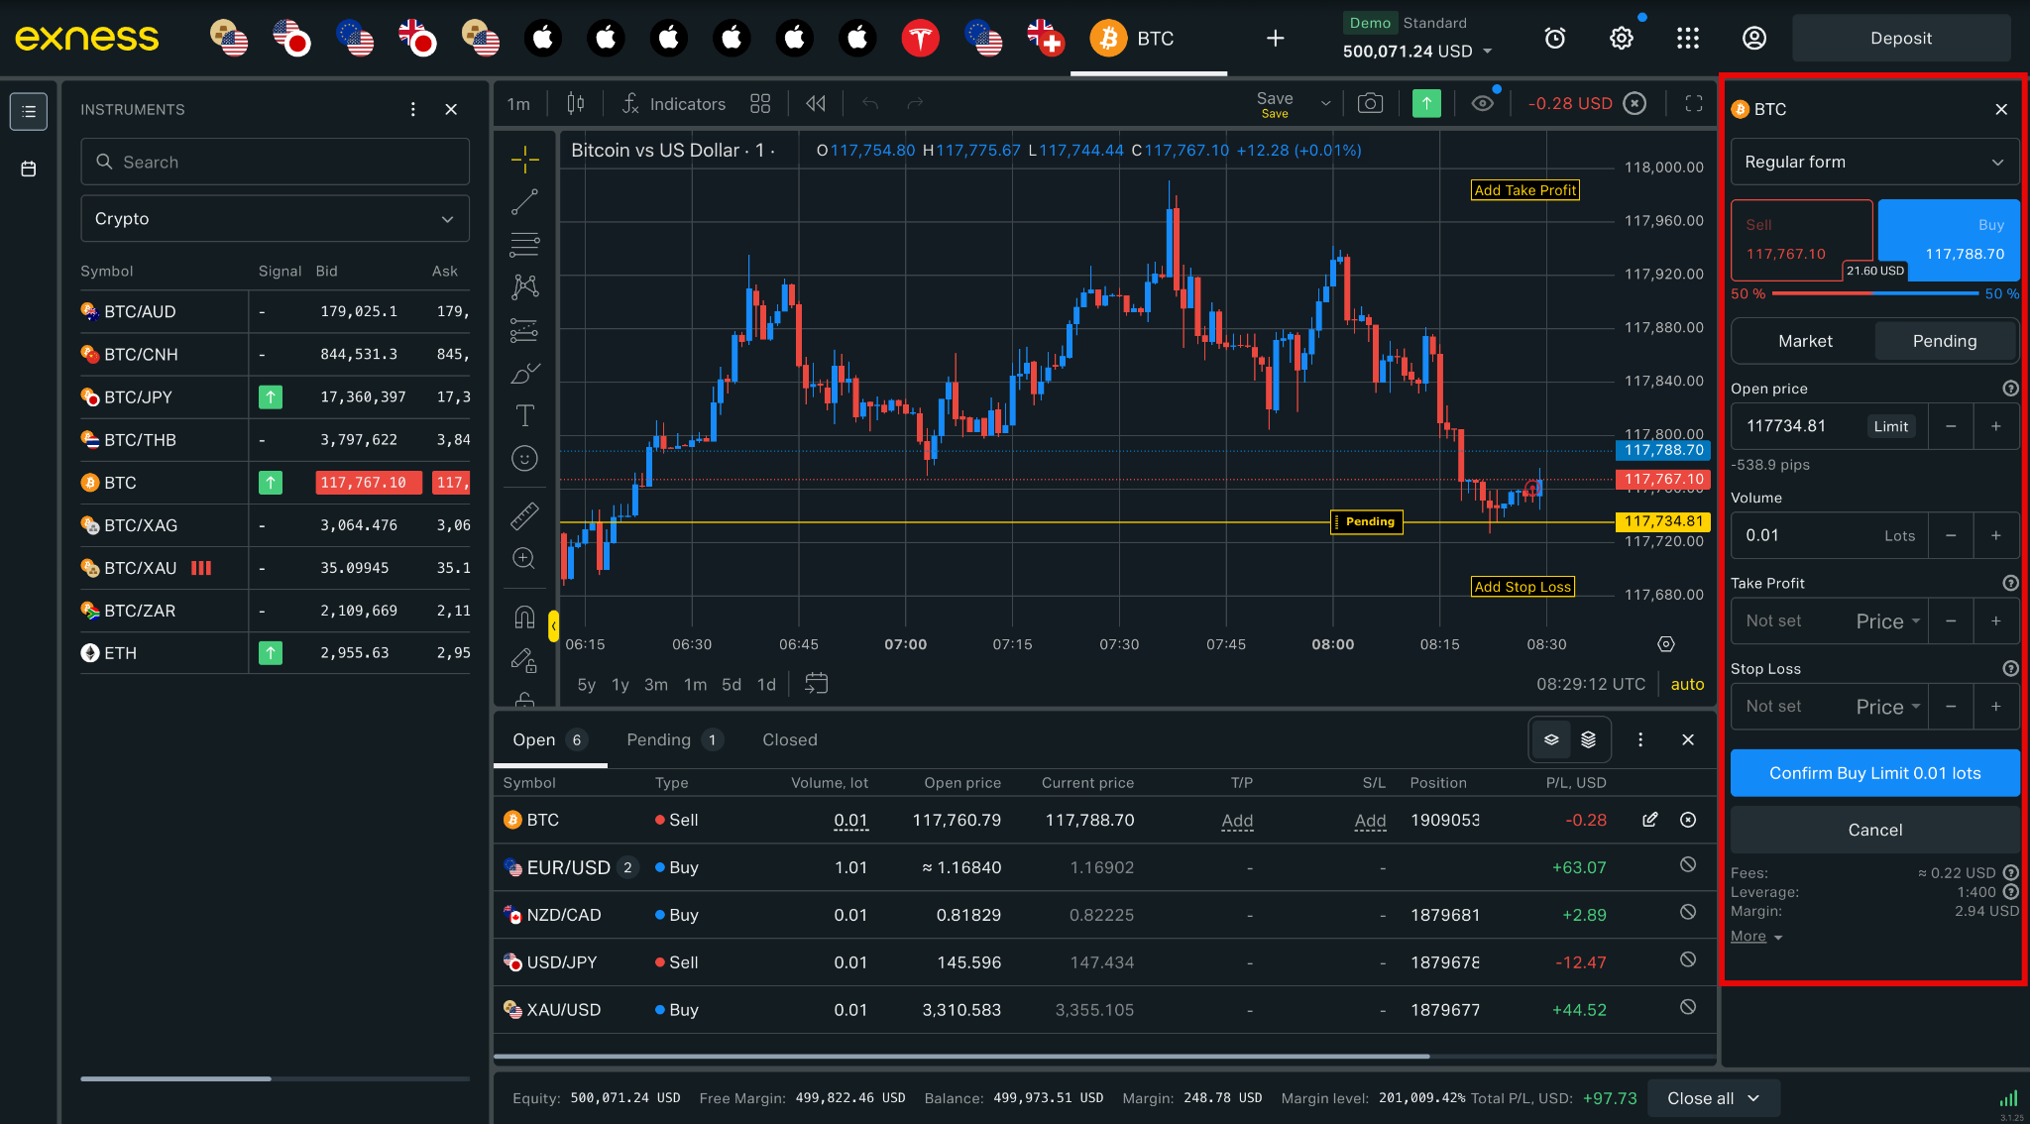Toggle chart fullscreen mode
Viewport: 2030px width, 1124px height.
point(1694,103)
